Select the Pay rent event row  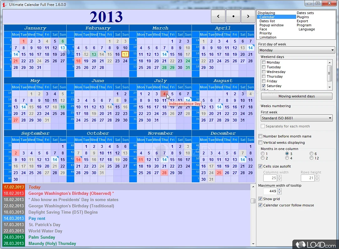tap(126, 219)
